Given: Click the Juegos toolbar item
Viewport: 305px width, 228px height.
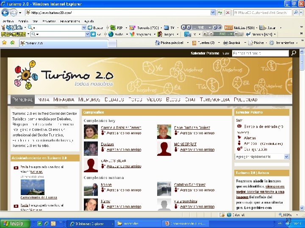Looking at the screenshot, I should tap(166, 34).
